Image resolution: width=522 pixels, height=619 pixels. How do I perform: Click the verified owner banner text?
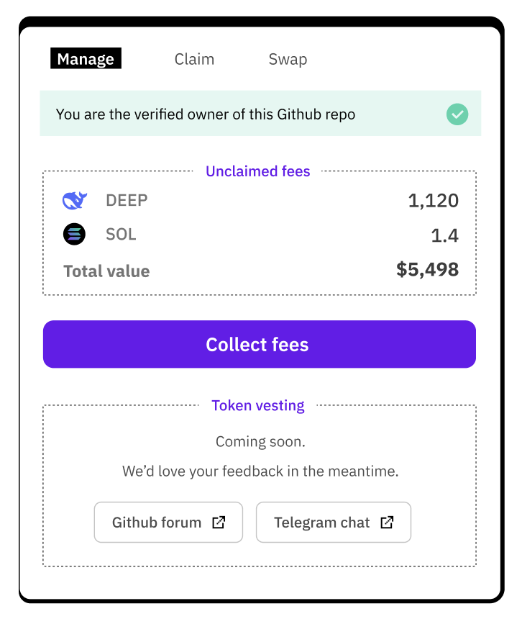[x=206, y=114]
